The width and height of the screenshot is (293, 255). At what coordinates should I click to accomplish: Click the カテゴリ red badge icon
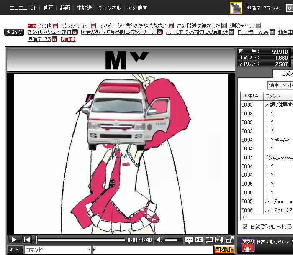(32, 25)
